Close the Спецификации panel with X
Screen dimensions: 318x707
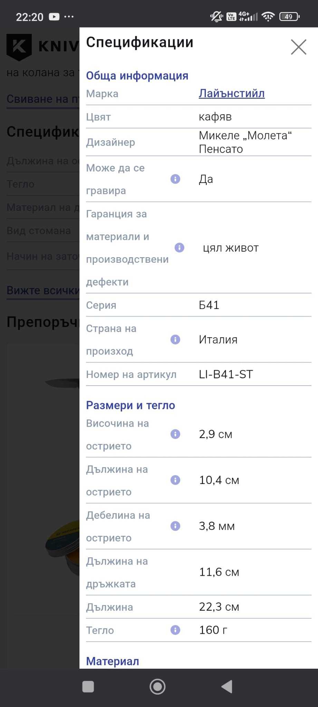point(298,47)
